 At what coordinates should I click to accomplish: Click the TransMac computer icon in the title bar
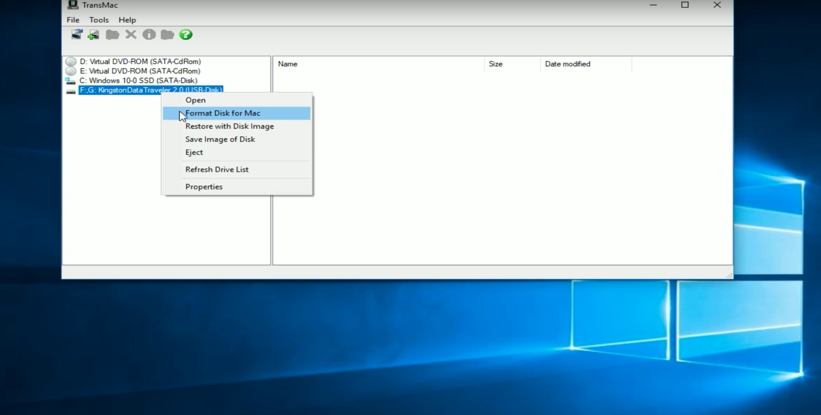tap(73, 5)
